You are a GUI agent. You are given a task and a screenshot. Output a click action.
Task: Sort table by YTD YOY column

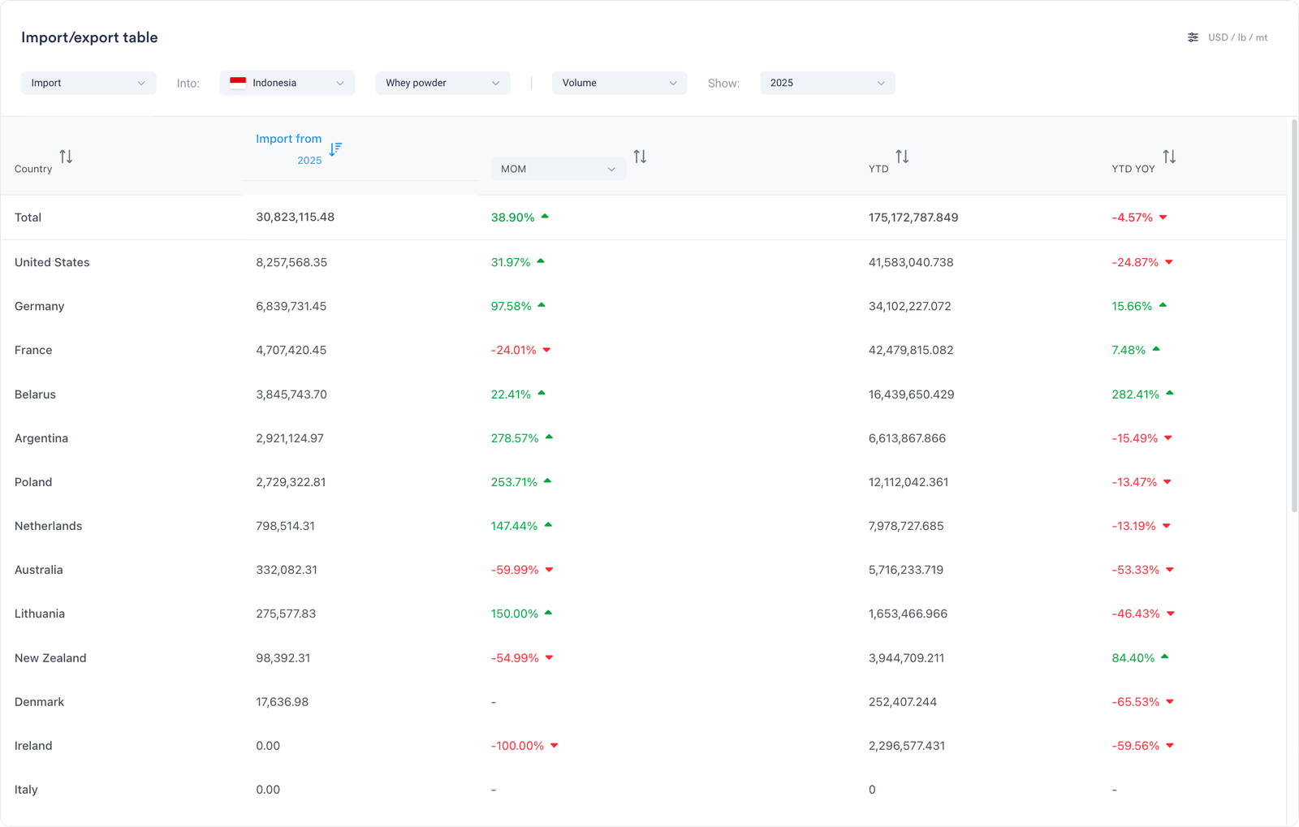click(1169, 157)
